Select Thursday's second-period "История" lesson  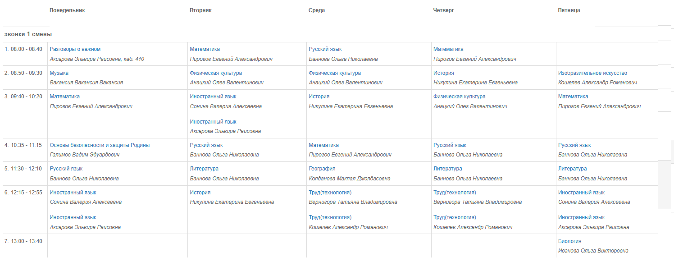point(444,73)
